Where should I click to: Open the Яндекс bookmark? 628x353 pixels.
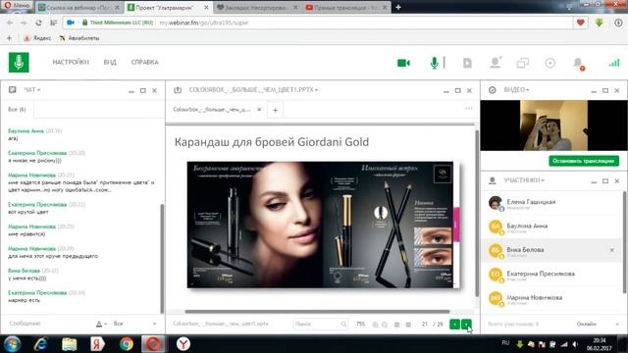37,38
